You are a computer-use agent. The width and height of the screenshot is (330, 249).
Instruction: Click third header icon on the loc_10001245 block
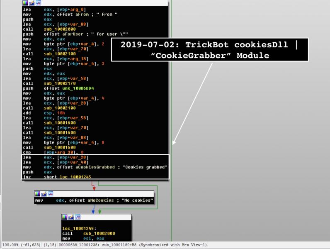[x=78, y=217]
